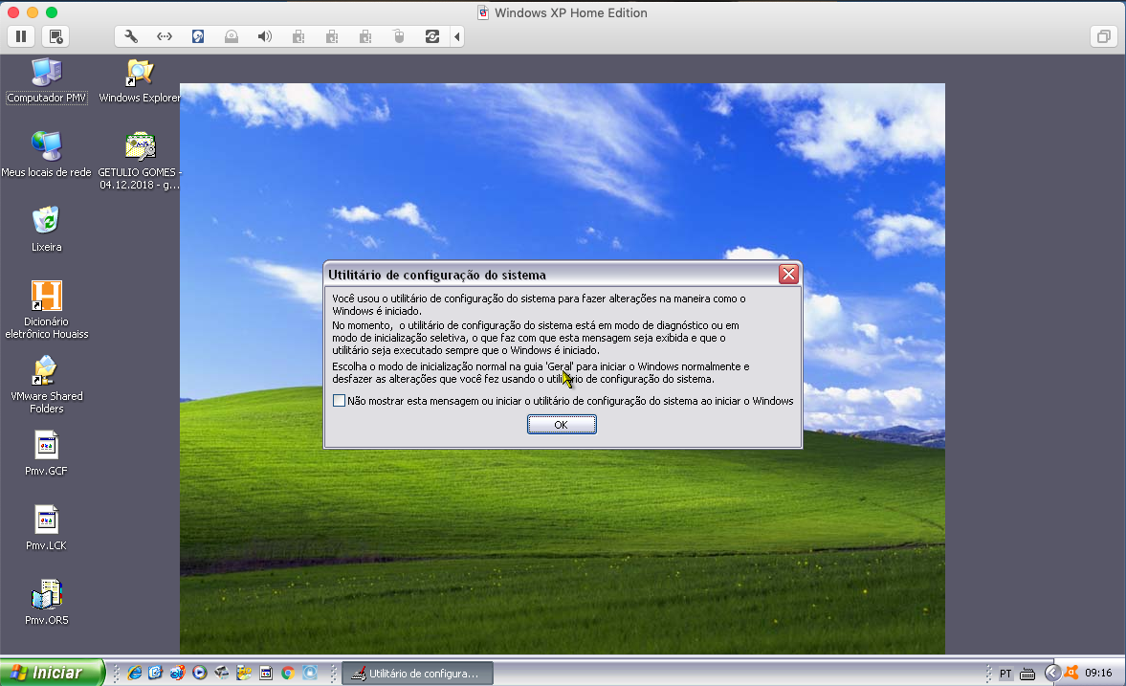
Task: Close the Utilitário de configuração dialog
Action: [788, 275]
